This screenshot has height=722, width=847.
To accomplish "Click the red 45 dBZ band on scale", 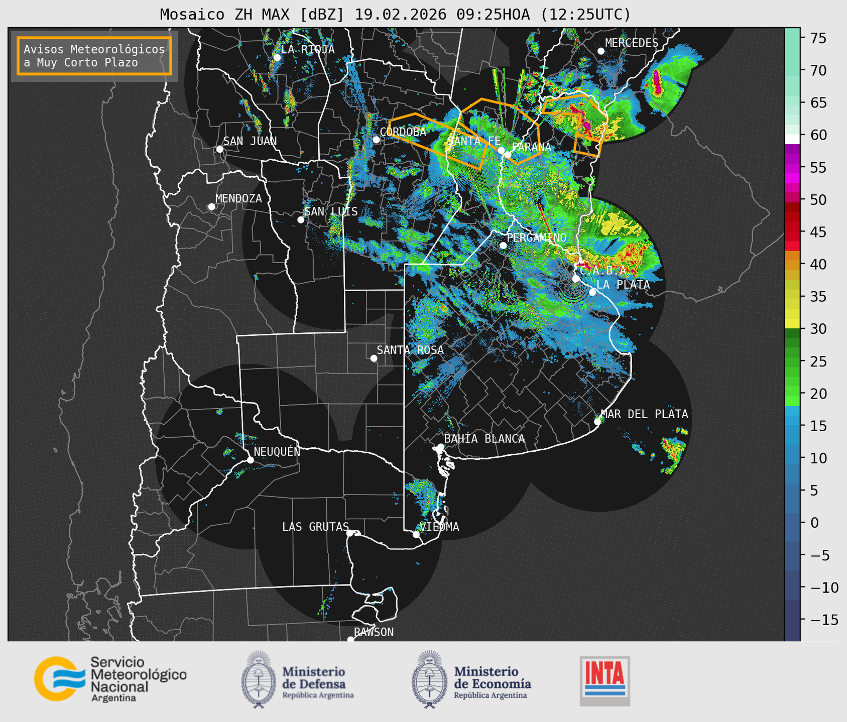I will coord(792,232).
